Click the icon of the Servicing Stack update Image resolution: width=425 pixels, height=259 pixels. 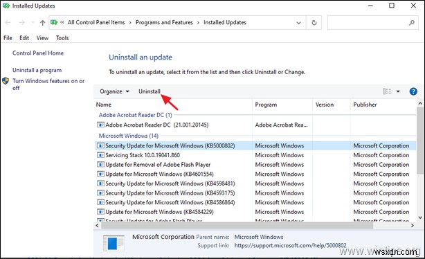[x=100, y=155]
